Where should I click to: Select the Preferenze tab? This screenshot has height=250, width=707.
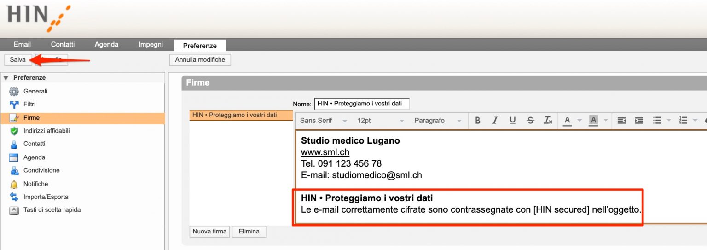(200, 46)
